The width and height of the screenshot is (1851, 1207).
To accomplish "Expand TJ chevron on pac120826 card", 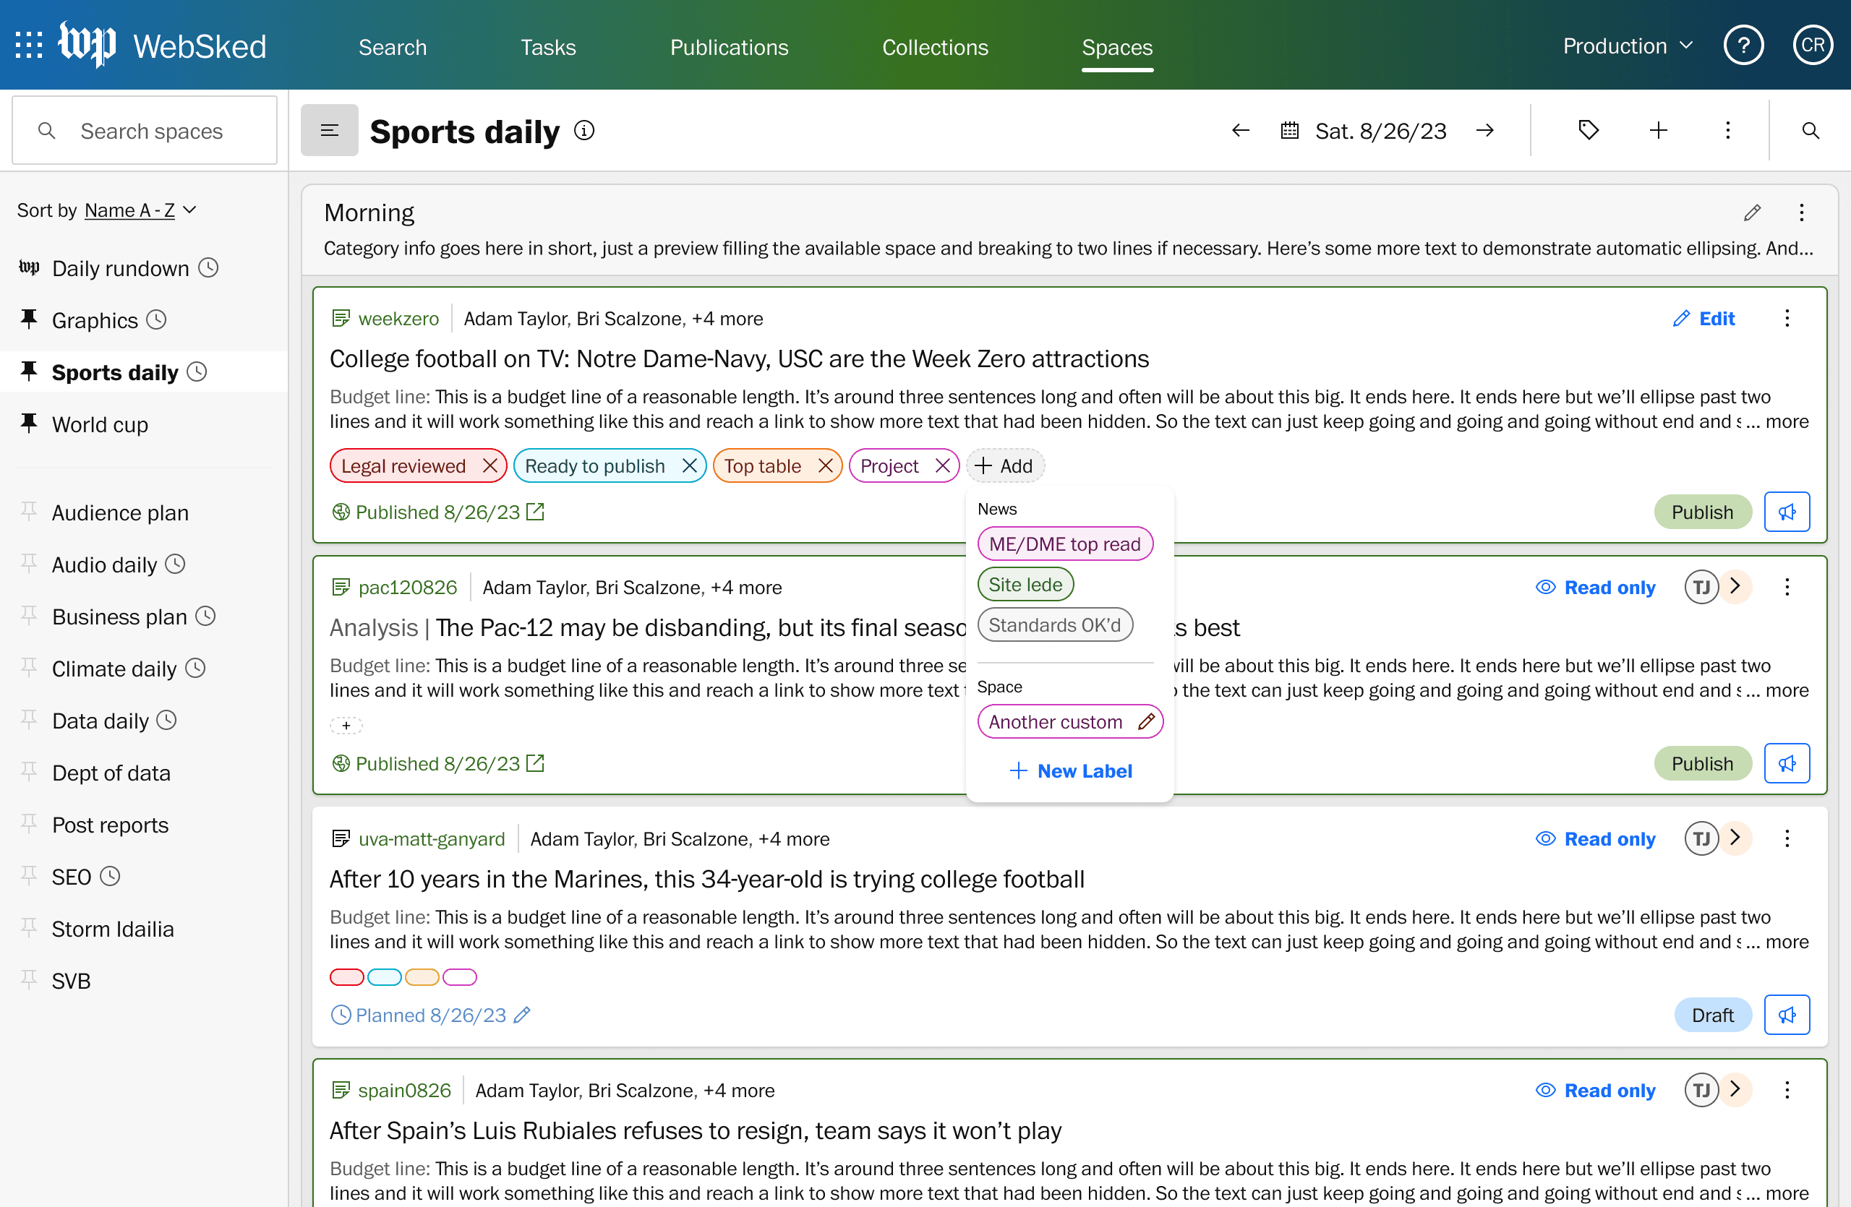I will pos(1735,587).
